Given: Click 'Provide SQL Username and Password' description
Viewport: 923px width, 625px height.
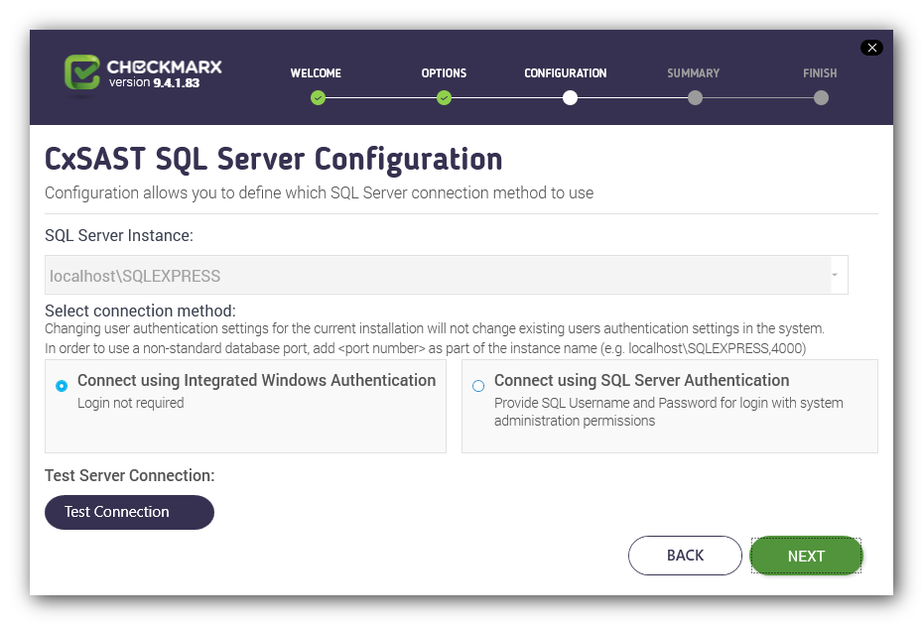Looking at the screenshot, I should point(669,412).
